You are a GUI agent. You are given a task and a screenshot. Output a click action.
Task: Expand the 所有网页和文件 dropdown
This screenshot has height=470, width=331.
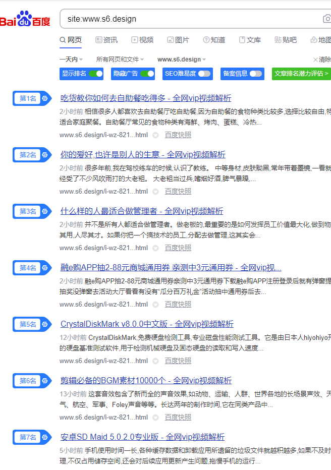coord(120,60)
